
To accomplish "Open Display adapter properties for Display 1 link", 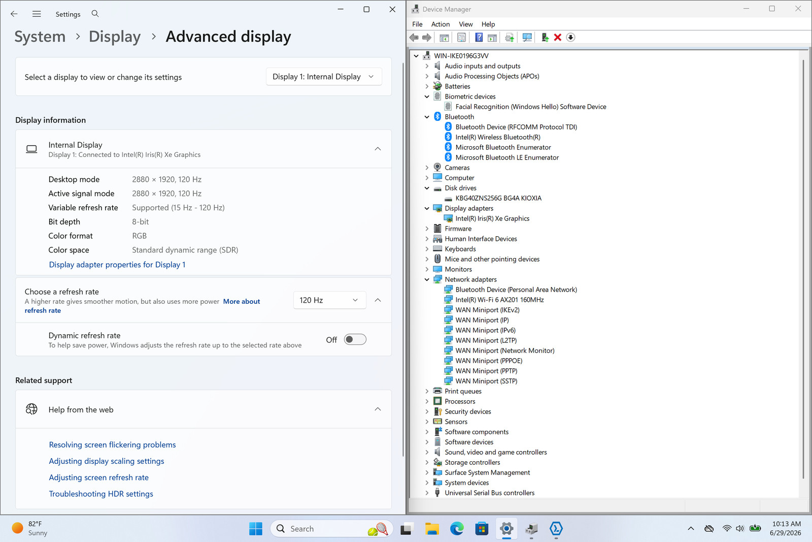I will click(117, 265).
